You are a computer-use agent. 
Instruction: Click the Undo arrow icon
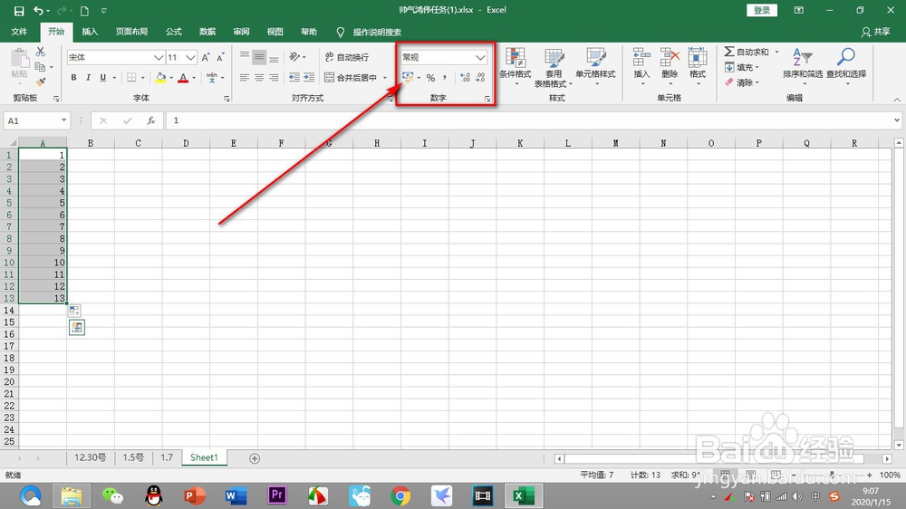pyautogui.click(x=38, y=10)
